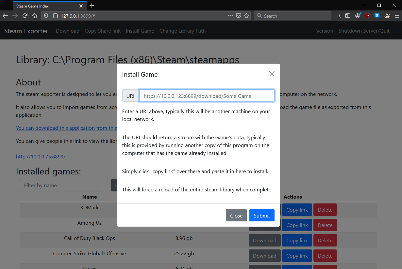Go to the Firefox home page icon
Image resolution: width=402 pixels, height=269 pixels.
[35, 16]
